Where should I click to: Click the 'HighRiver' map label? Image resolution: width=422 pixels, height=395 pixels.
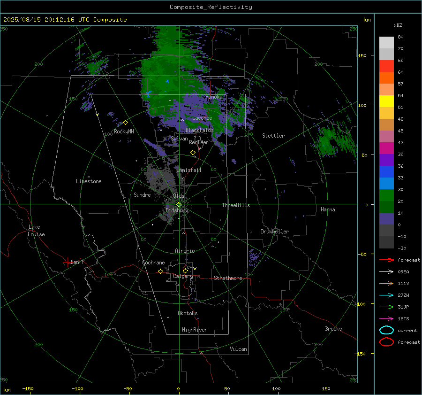(195, 330)
